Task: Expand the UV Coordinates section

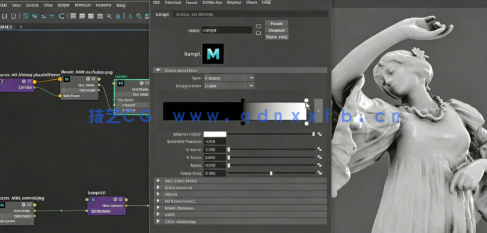Action: click(x=158, y=201)
